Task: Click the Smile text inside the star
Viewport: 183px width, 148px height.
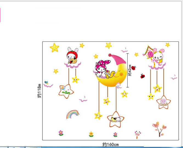Action: pos(164,104)
